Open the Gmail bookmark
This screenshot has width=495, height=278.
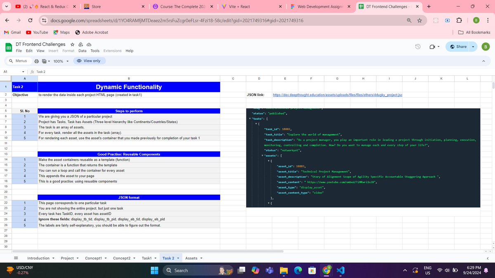12,32
